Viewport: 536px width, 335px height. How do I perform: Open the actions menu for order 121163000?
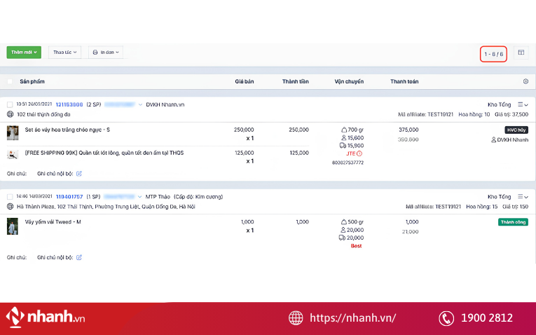pos(523,104)
